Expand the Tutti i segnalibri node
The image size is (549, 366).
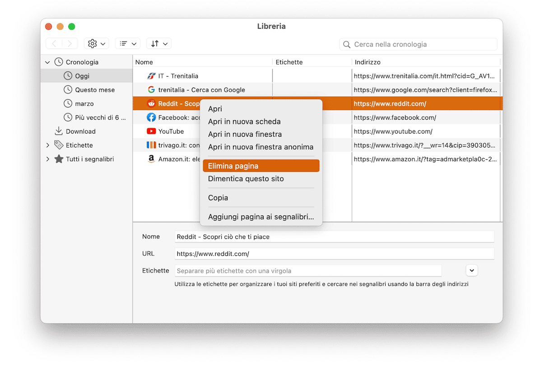click(47, 159)
